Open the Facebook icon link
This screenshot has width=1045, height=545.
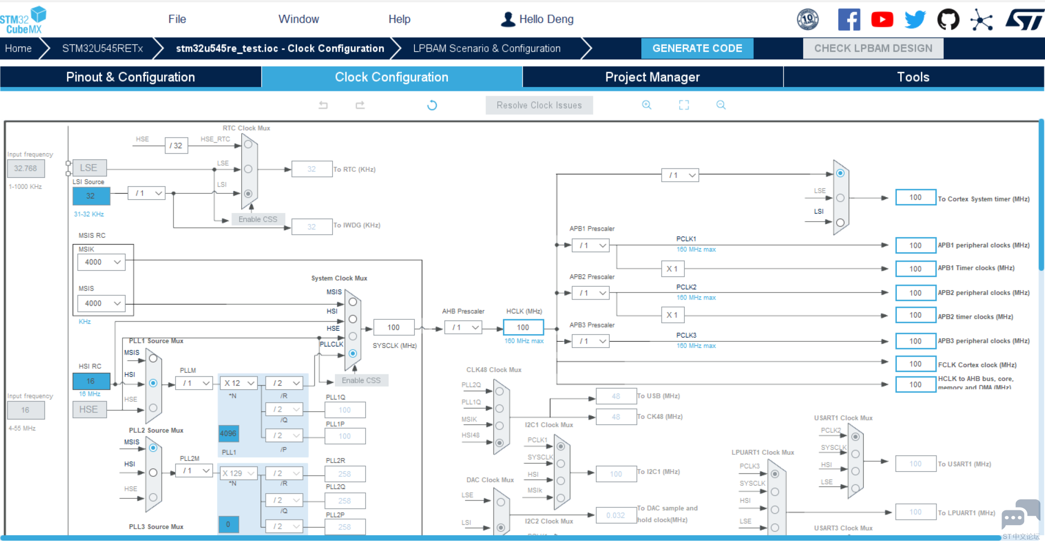849,20
